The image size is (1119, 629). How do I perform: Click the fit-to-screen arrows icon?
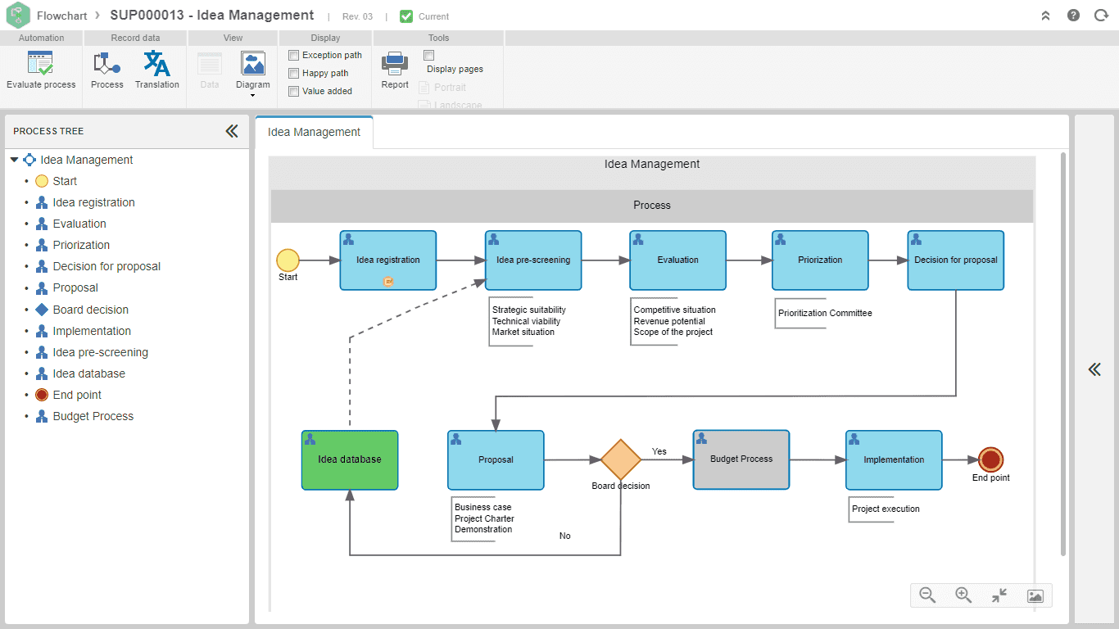point(999,595)
